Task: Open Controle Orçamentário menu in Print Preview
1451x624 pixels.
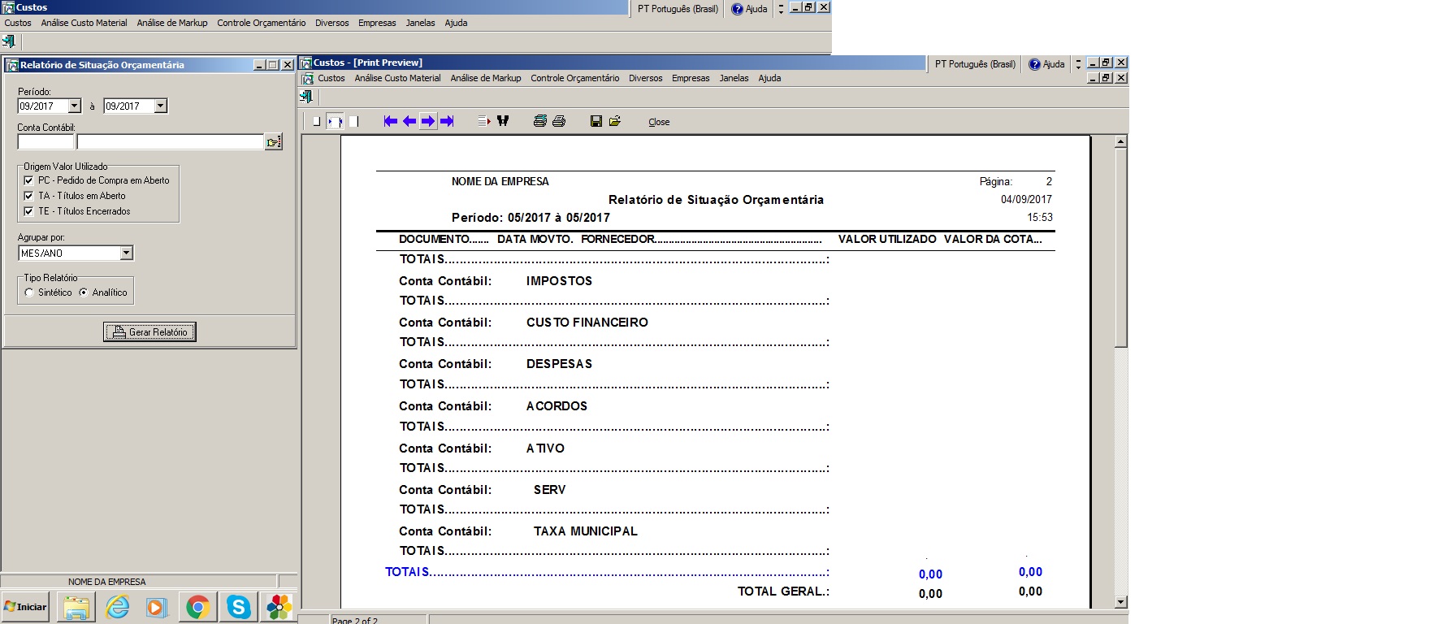Action: (x=574, y=78)
